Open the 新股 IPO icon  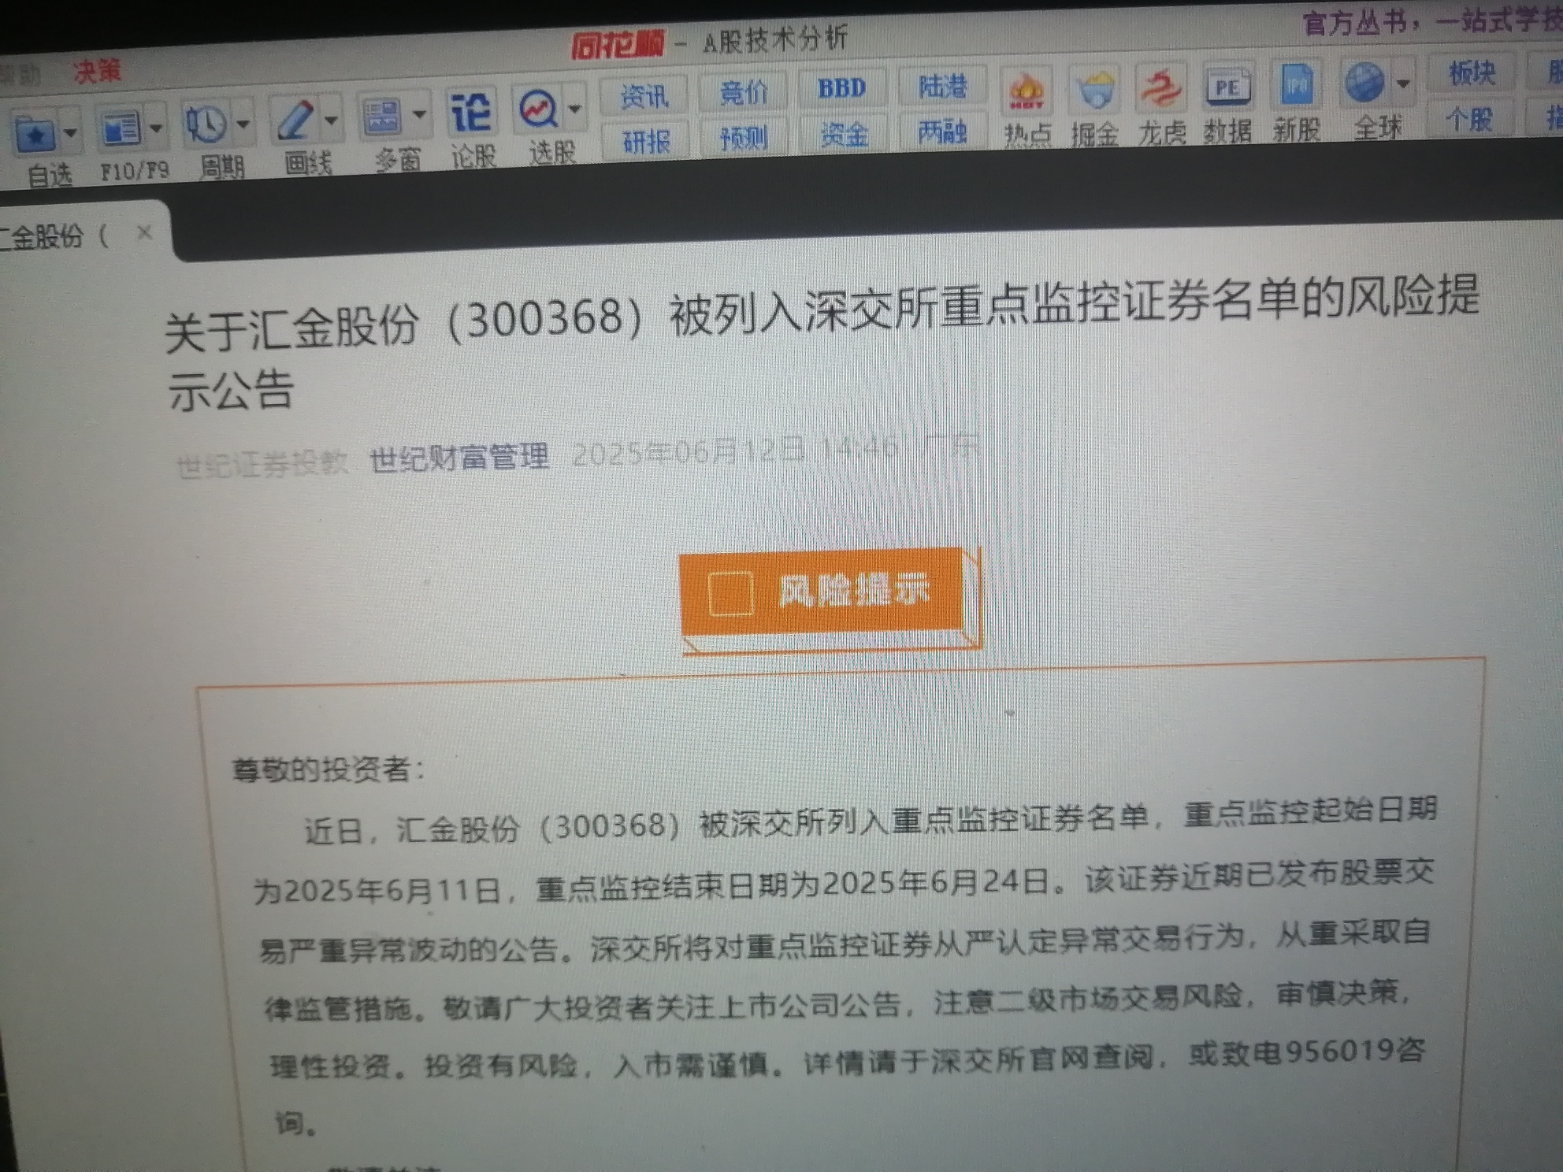1296,84
